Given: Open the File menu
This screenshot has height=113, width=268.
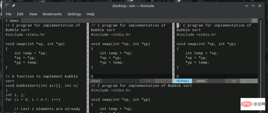Looking at the screenshot, I should pyautogui.click(x=9, y=14).
